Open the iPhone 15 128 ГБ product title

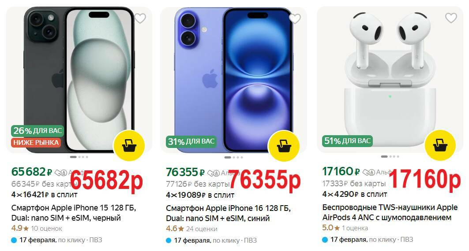[x=74, y=213]
